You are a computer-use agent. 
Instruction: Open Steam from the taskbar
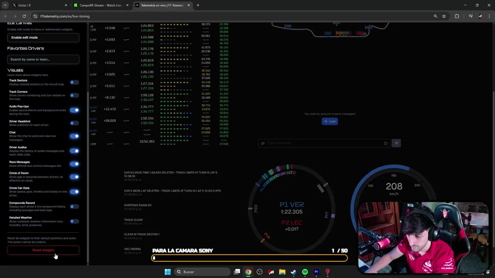[294, 272]
